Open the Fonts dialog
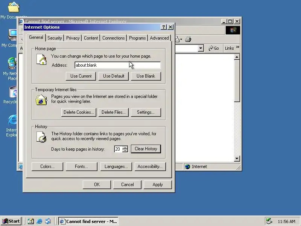 (x=81, y=166)
